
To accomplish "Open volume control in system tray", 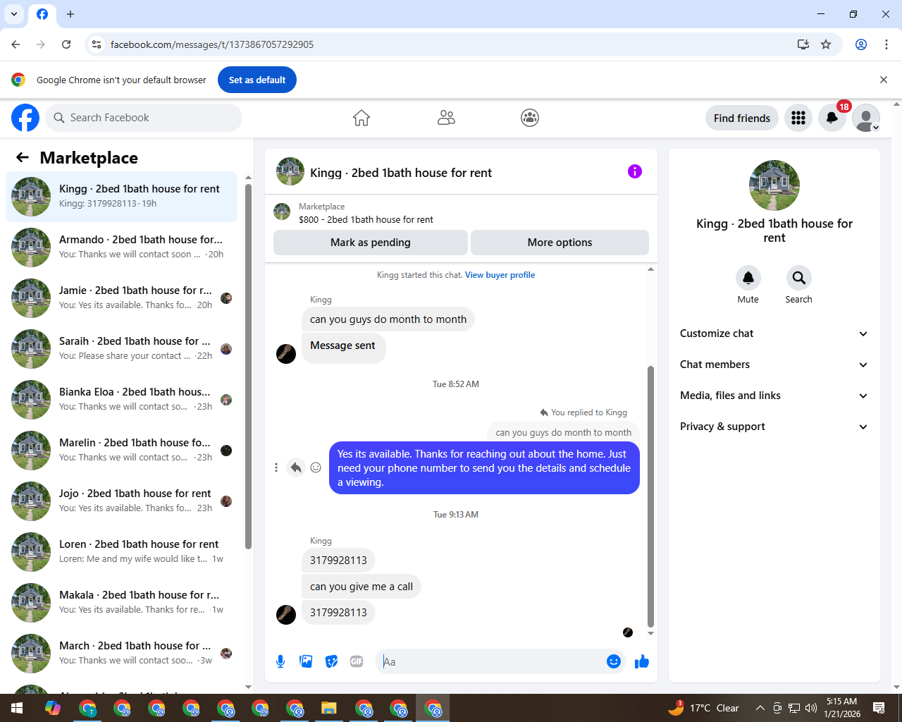I will coord(811,708).
